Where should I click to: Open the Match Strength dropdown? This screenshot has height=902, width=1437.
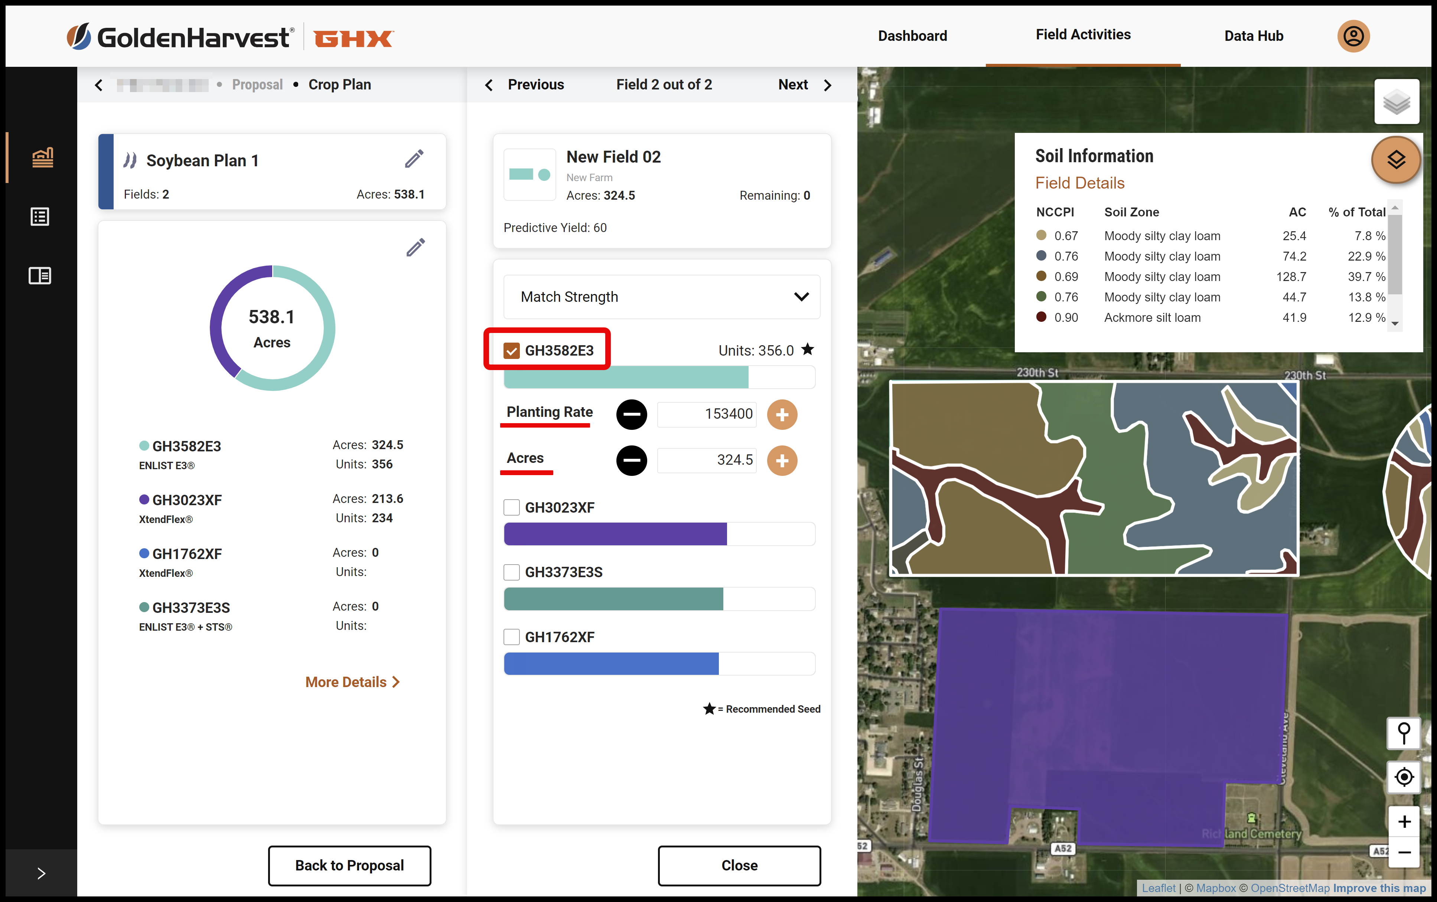tap(662, 297)
